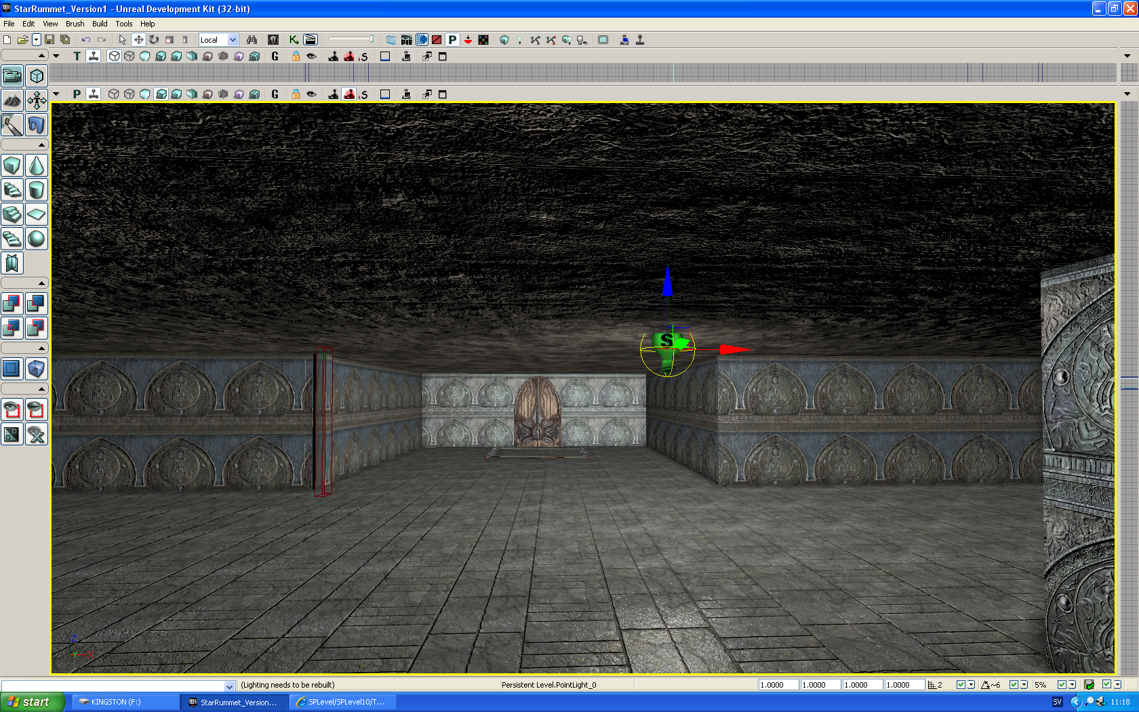Click CSG Intersect button
This screenshot has width=1139, height=712.
pyautogui.click(x=12, y=328)
